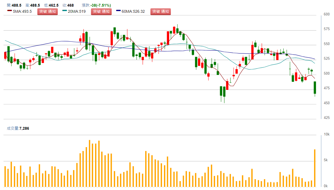Viewport: 334px width, 190px height.
Task: Click the dark red 5MA legend swatch
Action: [9, 11]
